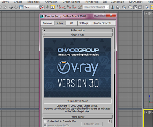Toggle the Spinner Snap icon
The height and width of the screenshot is (127, 153).
(74, 7)
